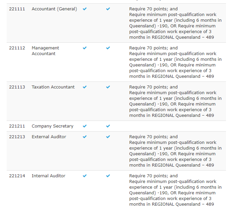Click second checkmark in Accountant (General) row
Screen dimensions: 237x209
point(108,9)
